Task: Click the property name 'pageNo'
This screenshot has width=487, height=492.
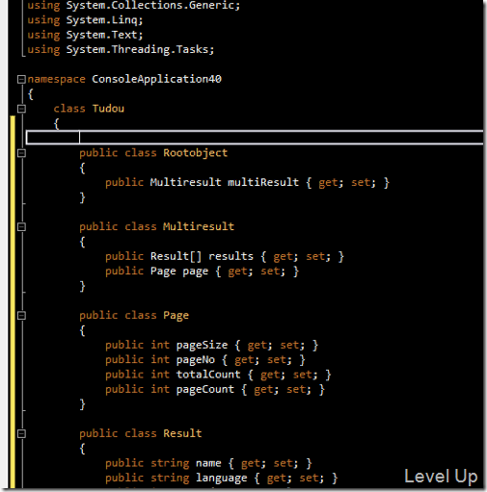Action: click(196, 360)
